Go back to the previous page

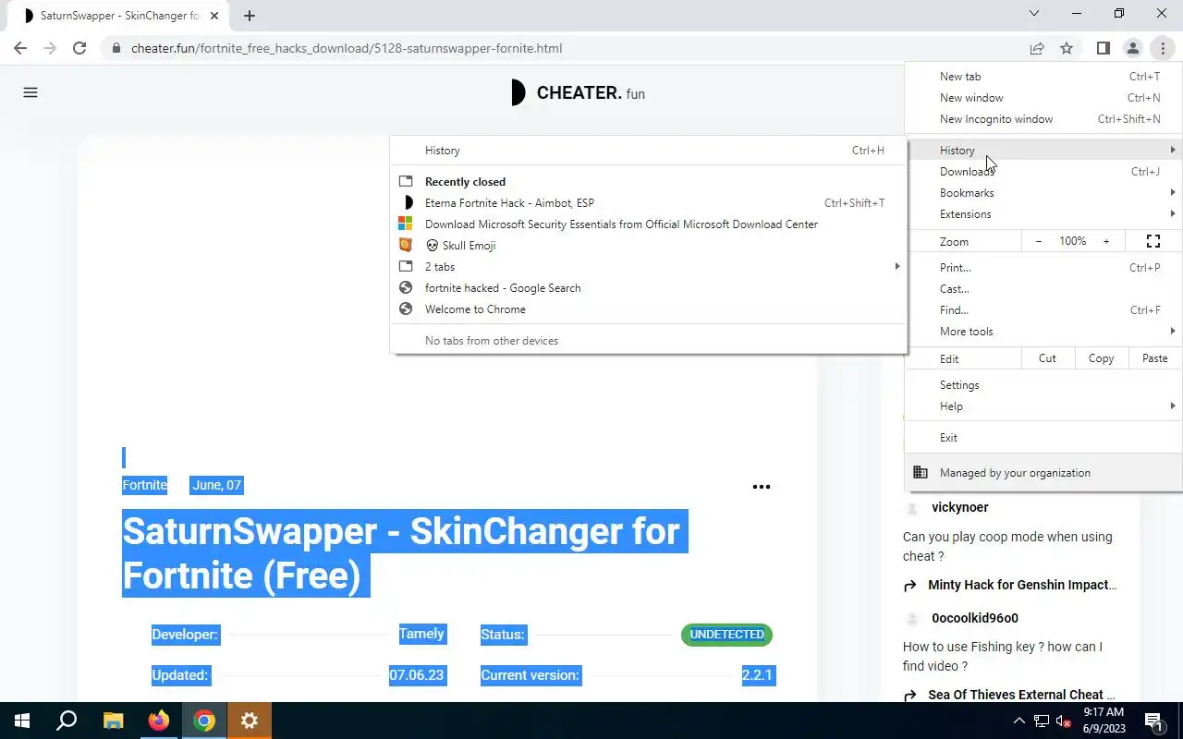[20, 48]
